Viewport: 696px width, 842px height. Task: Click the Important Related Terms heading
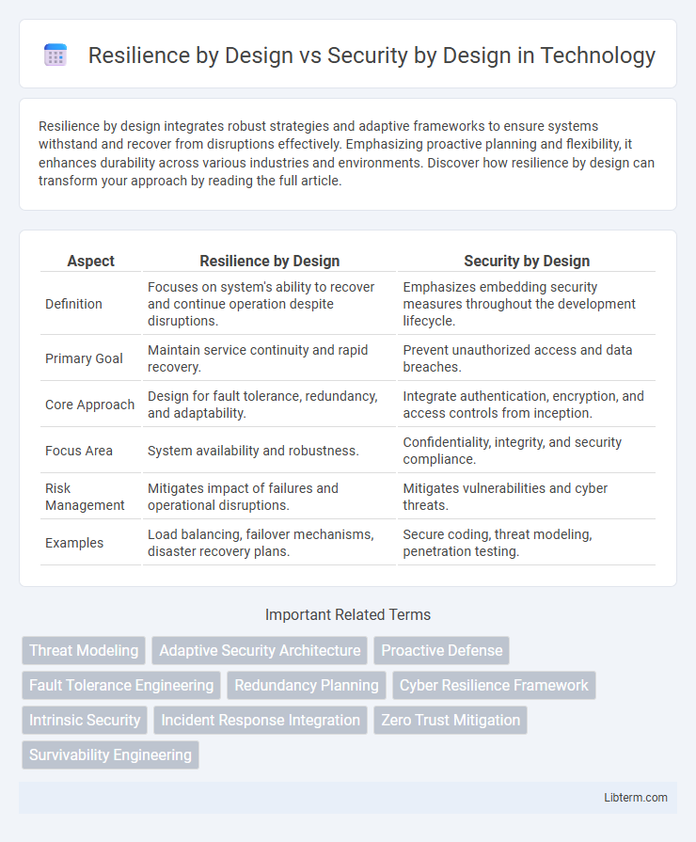(347, 614)
